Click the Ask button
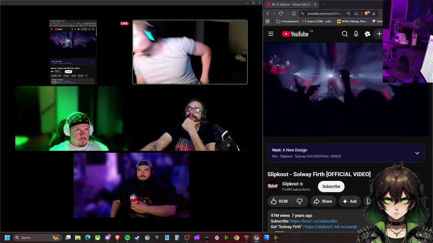Screen dimensions: 433x243 point(349,201)
